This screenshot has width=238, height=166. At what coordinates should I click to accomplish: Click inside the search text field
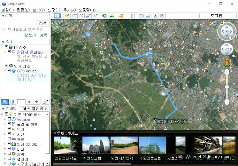pos(18,23)
